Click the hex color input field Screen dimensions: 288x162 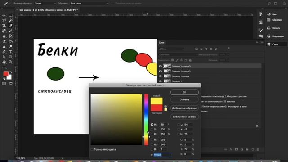click(x=162, y=155)
